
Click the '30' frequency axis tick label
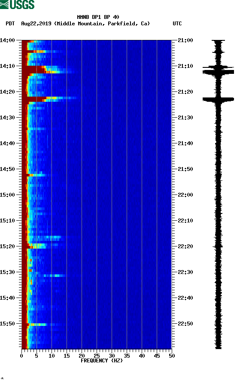[112, 356]
